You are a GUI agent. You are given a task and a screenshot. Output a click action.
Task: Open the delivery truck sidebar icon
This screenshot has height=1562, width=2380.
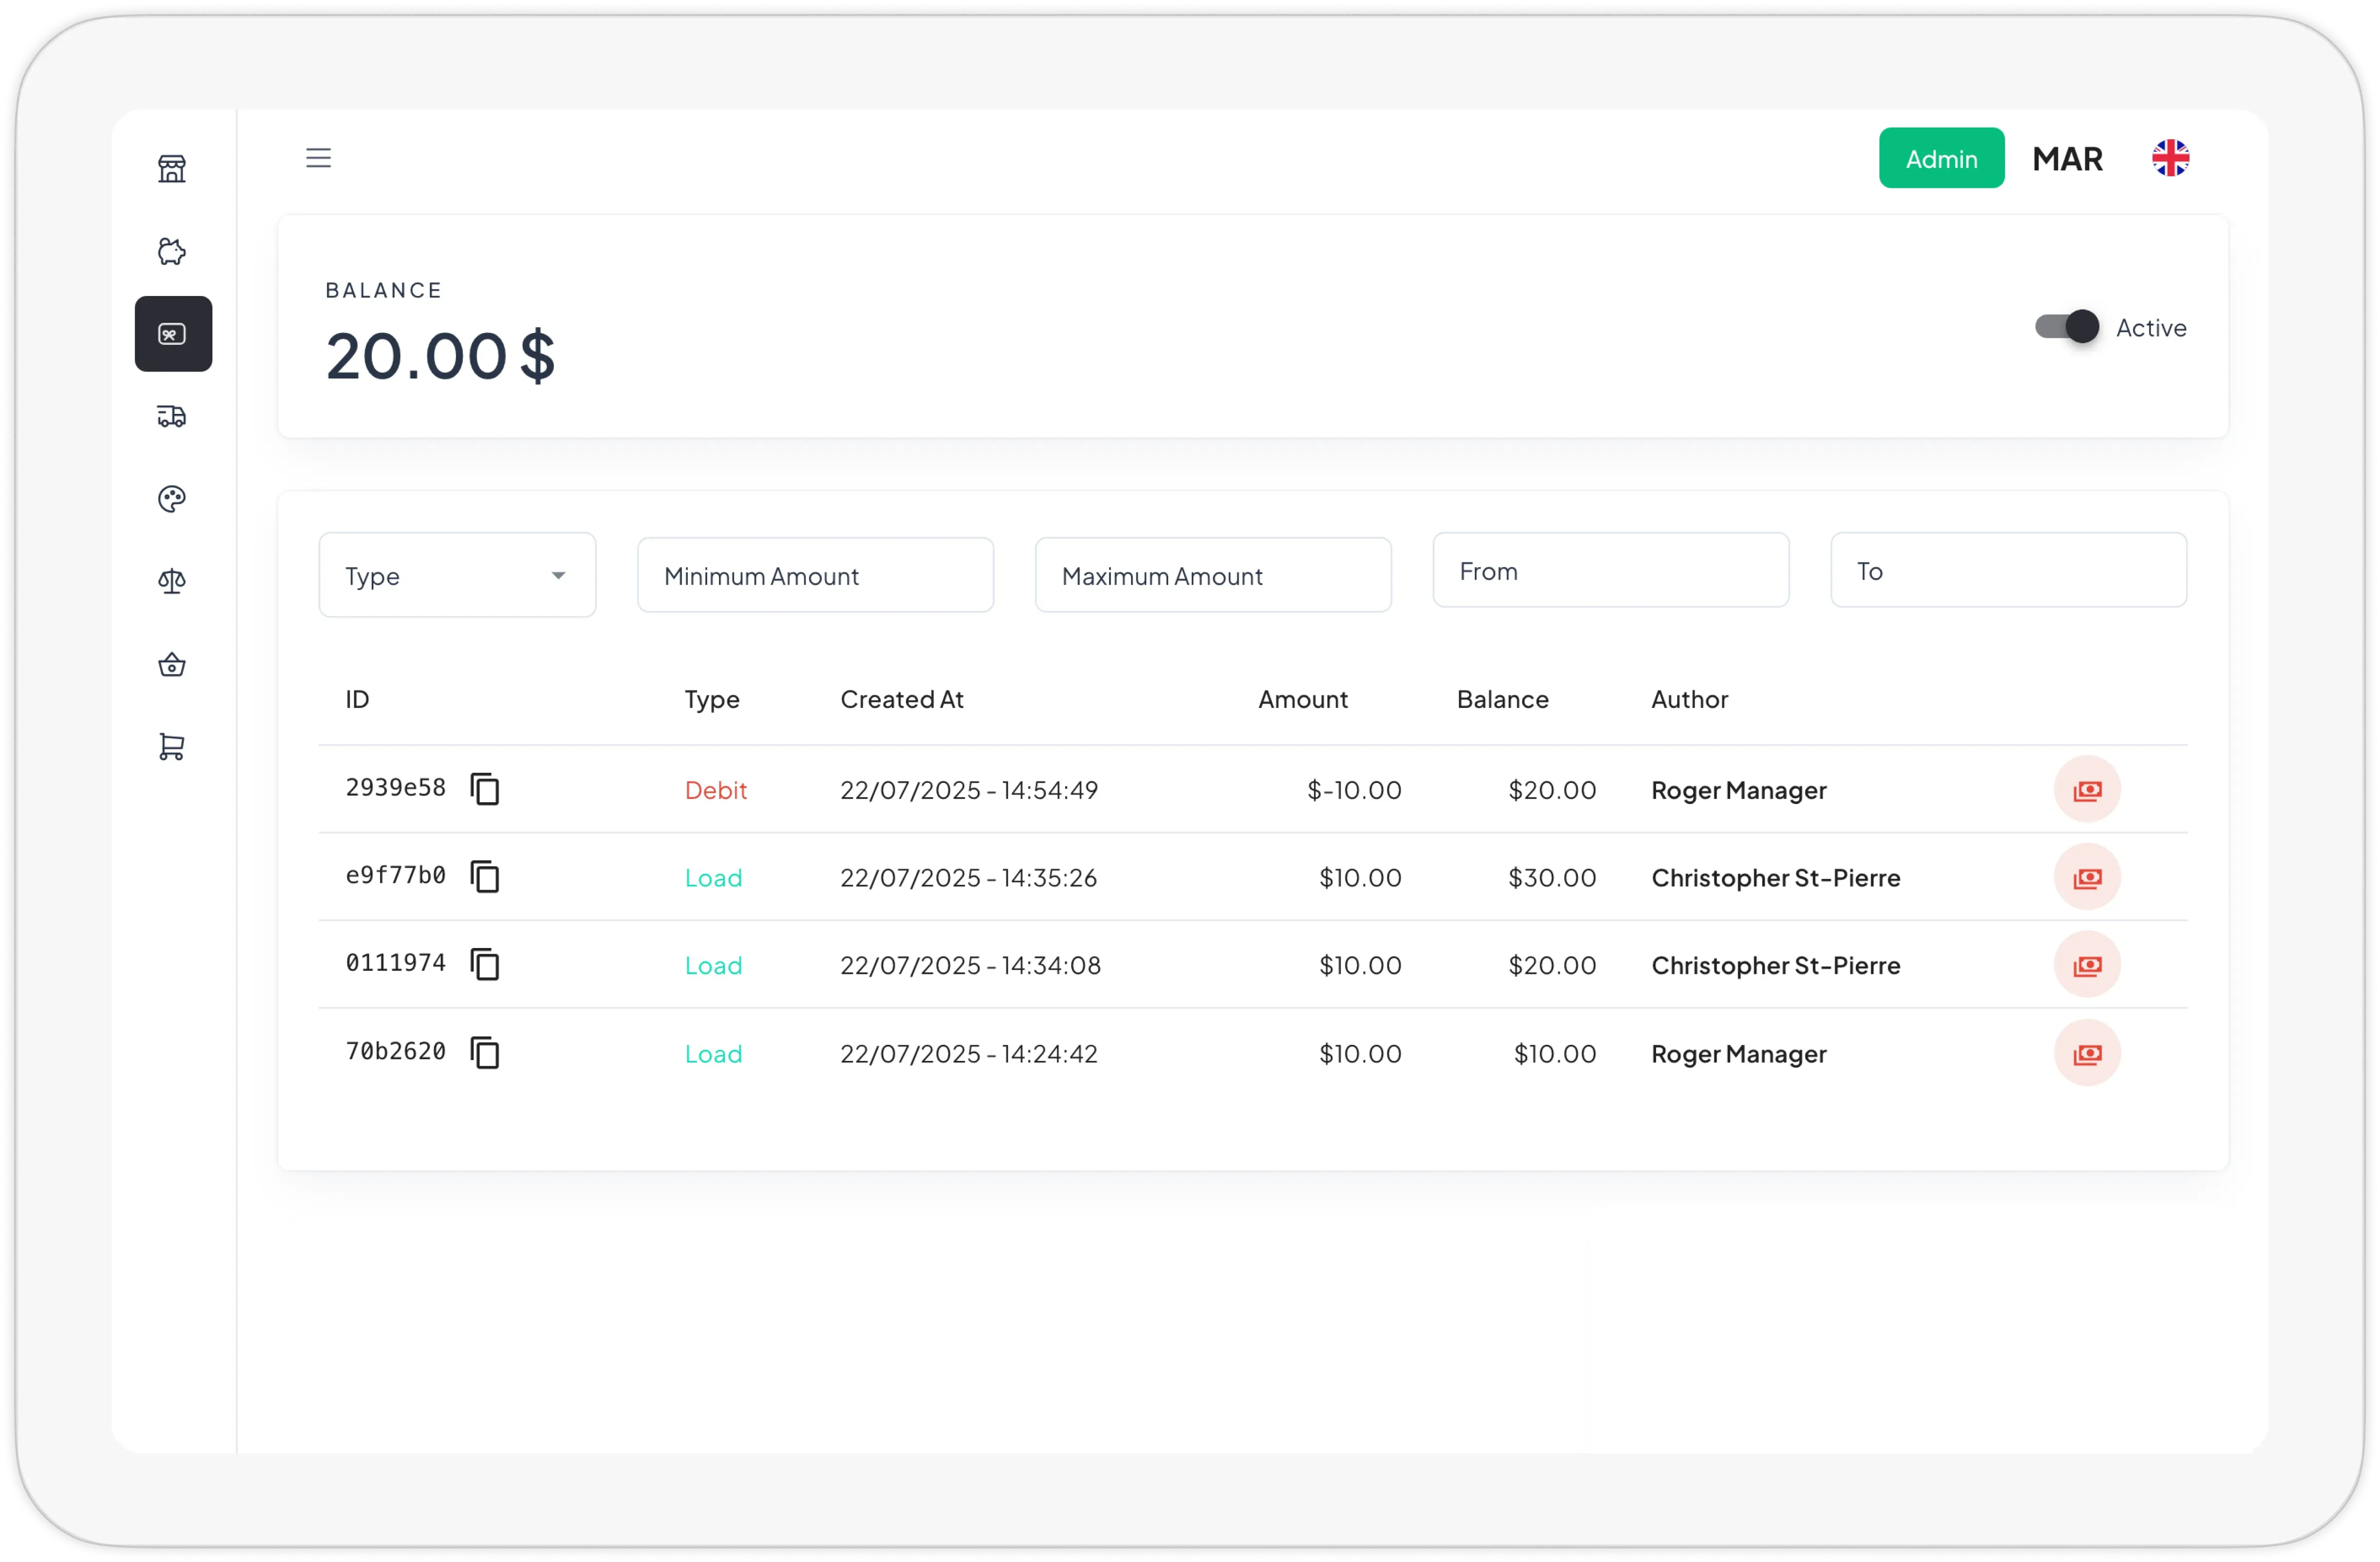(172, 416)
